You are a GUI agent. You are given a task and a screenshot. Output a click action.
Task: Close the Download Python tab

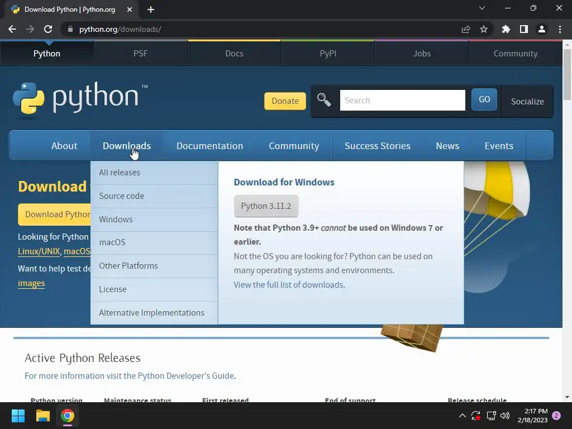130,9
